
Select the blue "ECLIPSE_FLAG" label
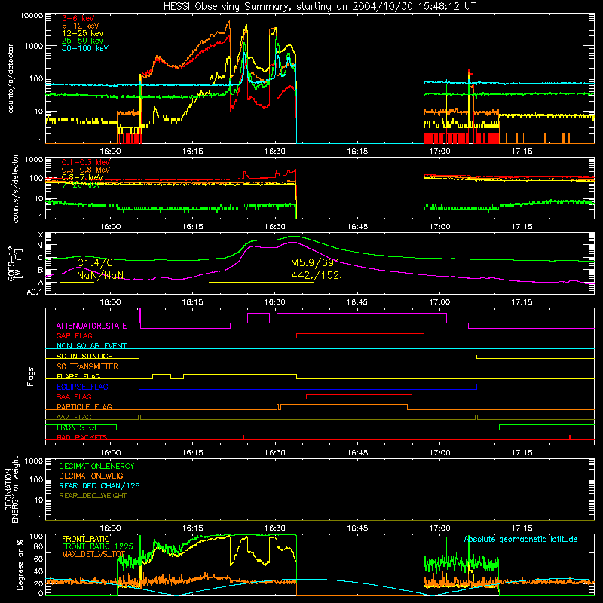click(82, 387)
